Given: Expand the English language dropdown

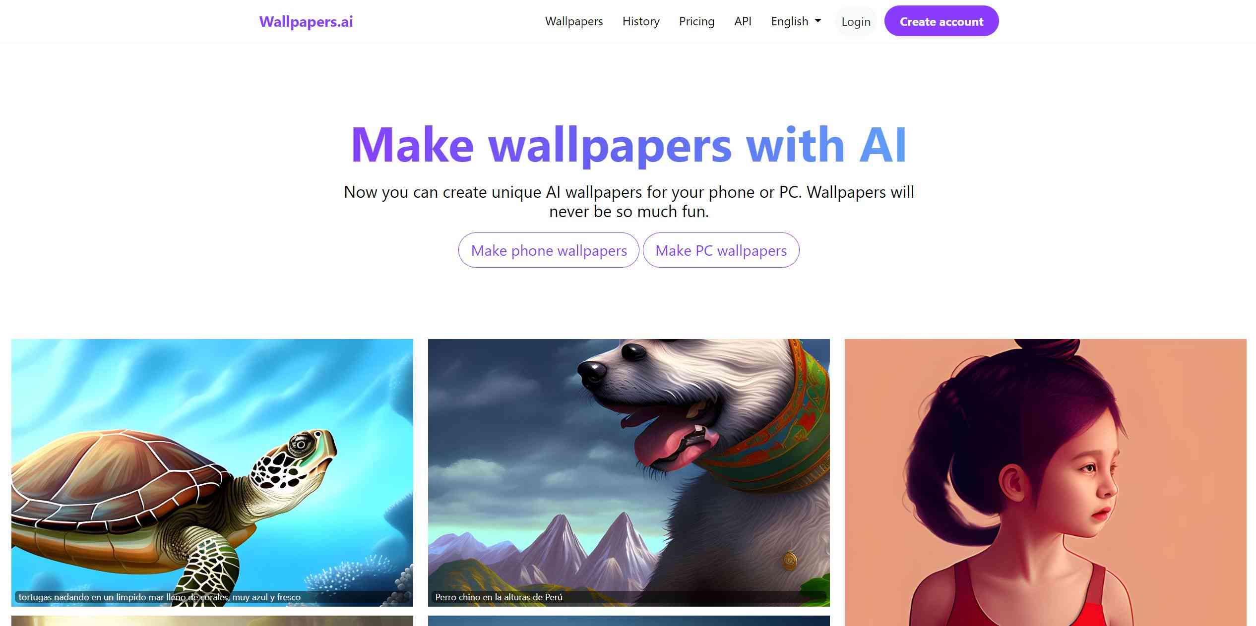Looking at the screenshot, I should coord(796,21).
